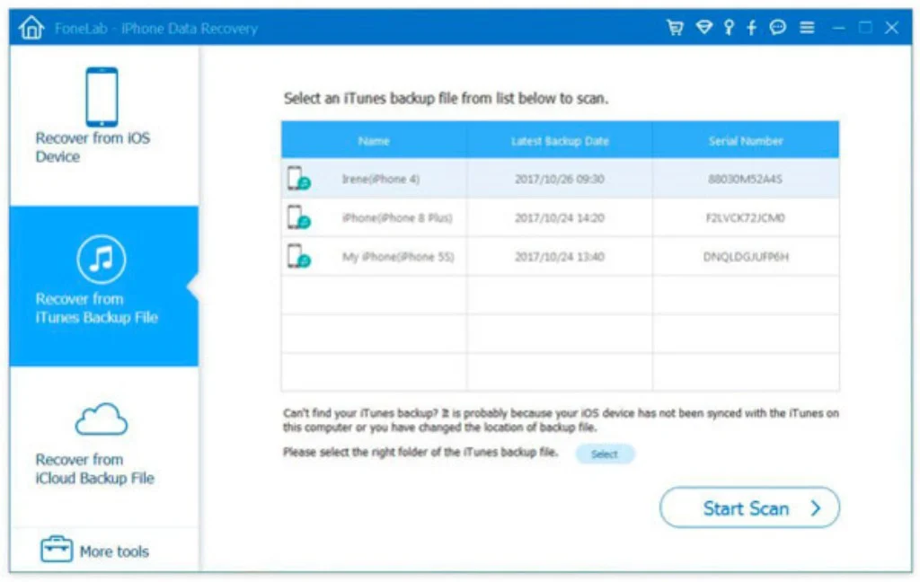Select the iPhone(iPhone 8 Plus) backup name
This screenshot has width=920, height=582.
(397, 217)
